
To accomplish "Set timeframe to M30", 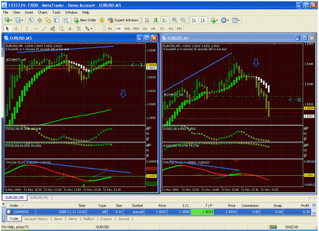I will coord(136,29).
